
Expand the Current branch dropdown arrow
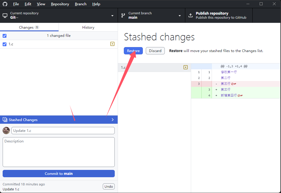pyautogui.click(x=180, y=16)
